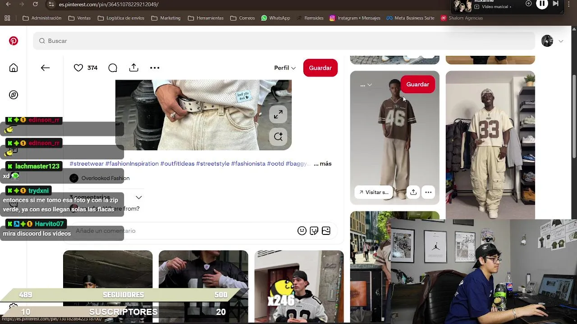The height and width of the screenshot is (324, 577).
Task: Open the pin's three-dot more options
Action: tap(155, 68)
